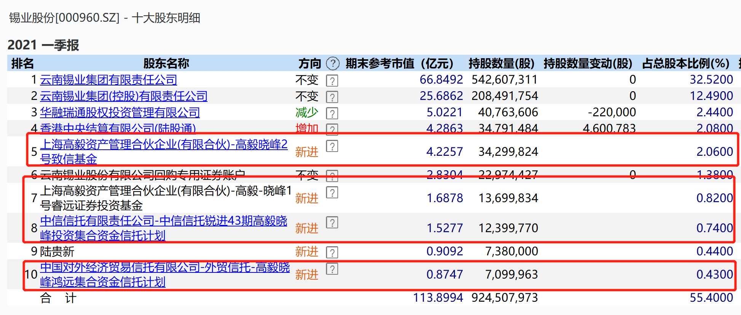Screen dimensions: 741x315
Task: Click the 方向 column header label
Action: point(310,63)
